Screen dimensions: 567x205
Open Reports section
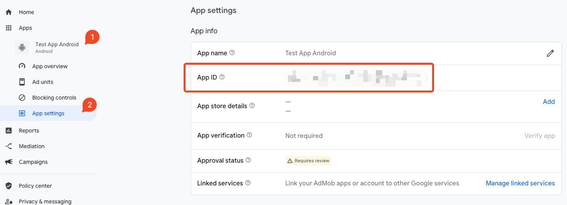click(x=29, y=131)
